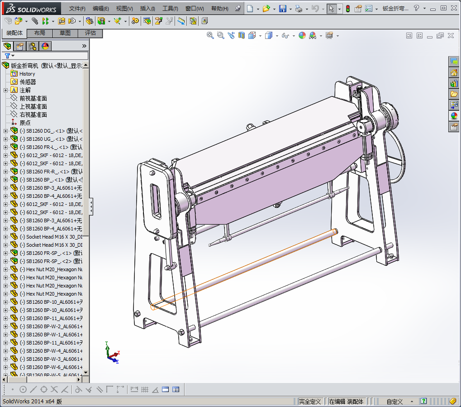The image size is (461, 407).
Task: Open the ConfigurationManager tab icon
Action: pos(33,46)
